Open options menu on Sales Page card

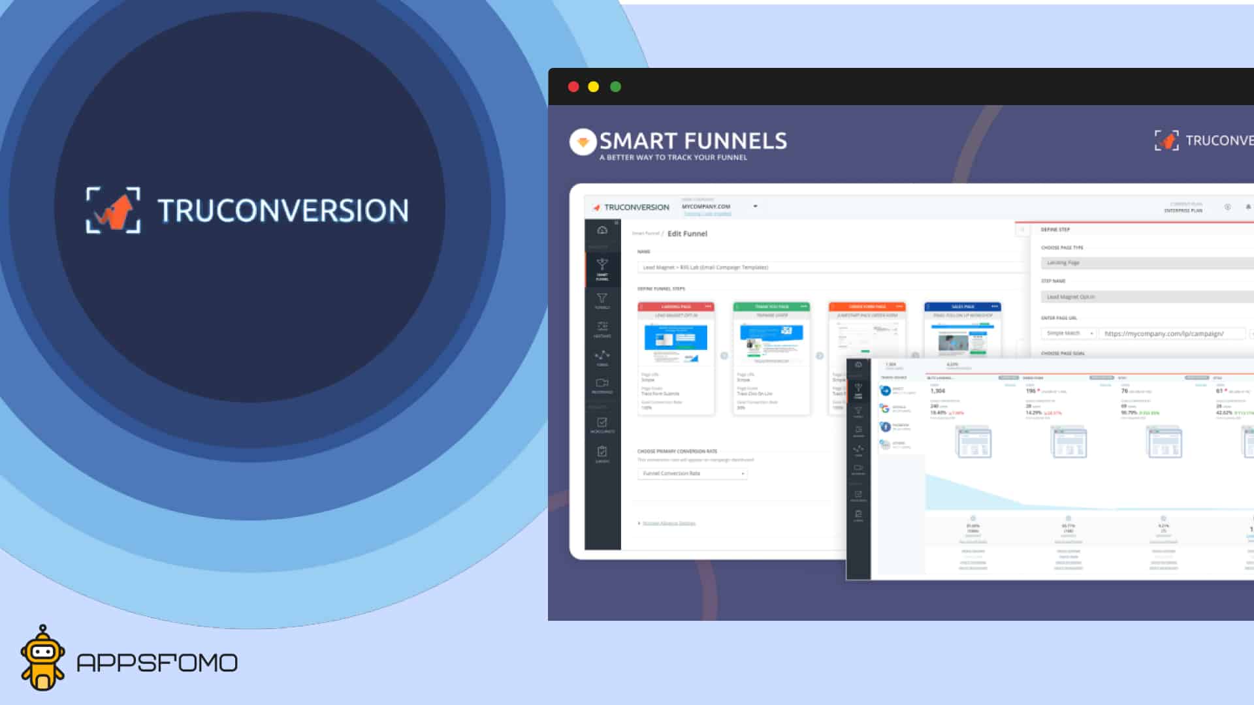point(994,306)
